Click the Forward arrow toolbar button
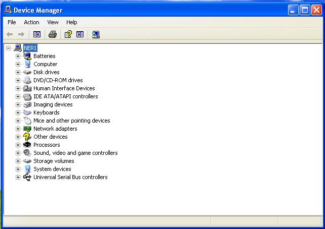This screenshot has height=229, width=325. (21, 34)
